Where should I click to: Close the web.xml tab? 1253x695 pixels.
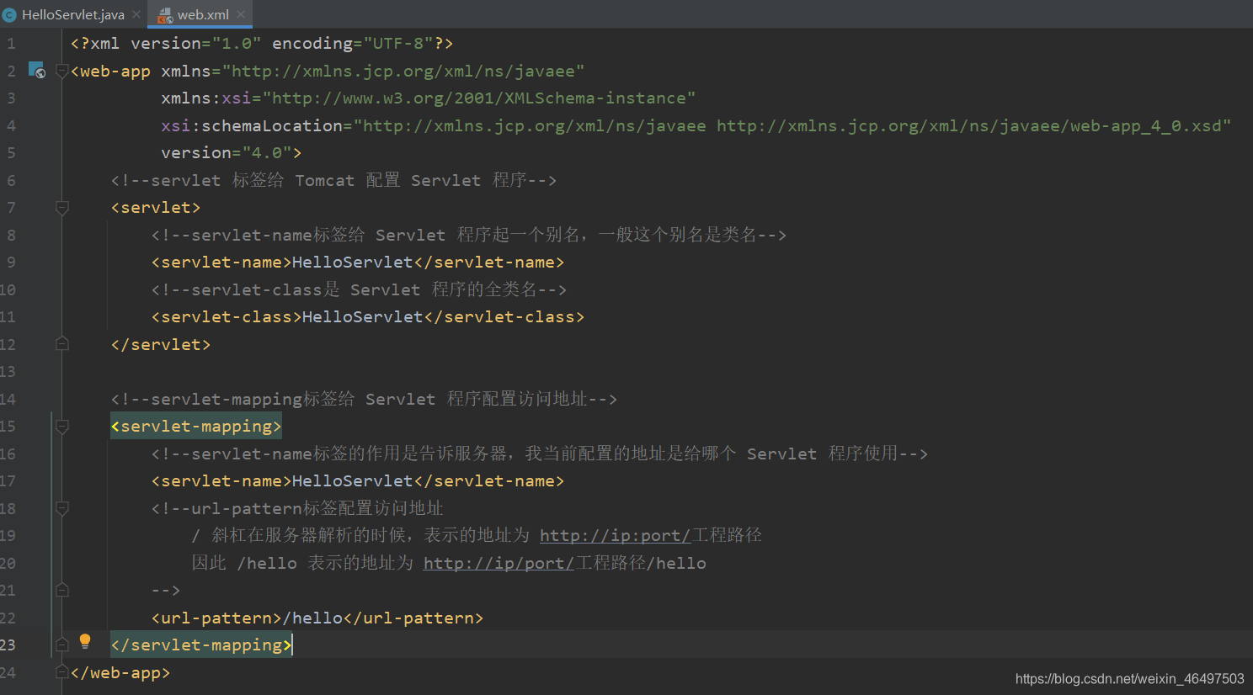pos(241,14)
